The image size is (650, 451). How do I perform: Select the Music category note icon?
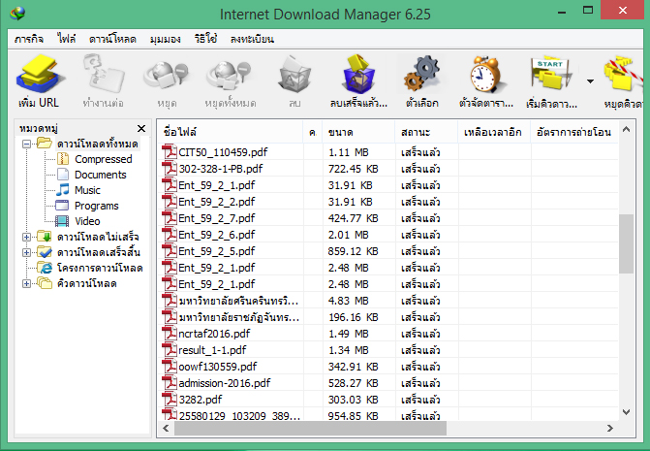point(63,190)
